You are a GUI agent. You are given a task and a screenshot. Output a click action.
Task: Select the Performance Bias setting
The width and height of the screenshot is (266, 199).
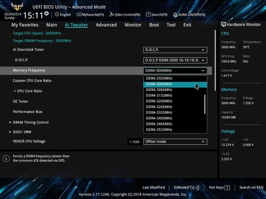[x=28, y=112]
